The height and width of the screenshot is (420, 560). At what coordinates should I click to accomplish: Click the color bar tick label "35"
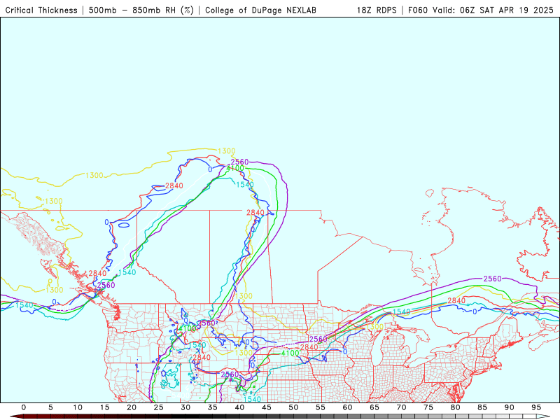213,407
